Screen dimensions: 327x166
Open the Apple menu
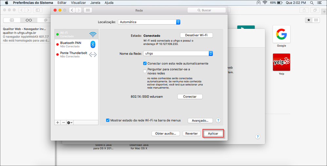(x=7, y=3)
